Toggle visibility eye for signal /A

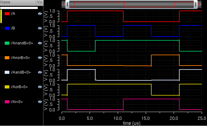[x=40, y=14]
